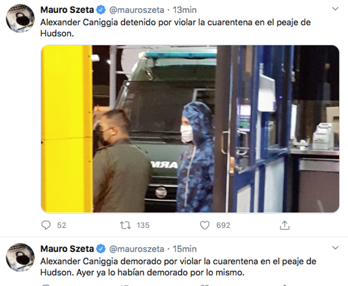Expand the options chevron of the 15min tweet

[x=335, y=248]
